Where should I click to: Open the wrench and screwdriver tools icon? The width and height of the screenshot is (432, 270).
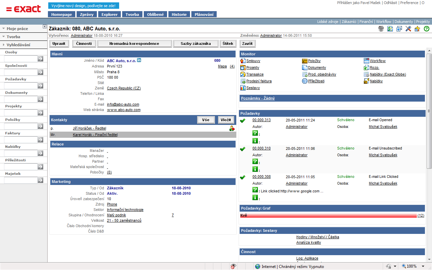(408, 29)
